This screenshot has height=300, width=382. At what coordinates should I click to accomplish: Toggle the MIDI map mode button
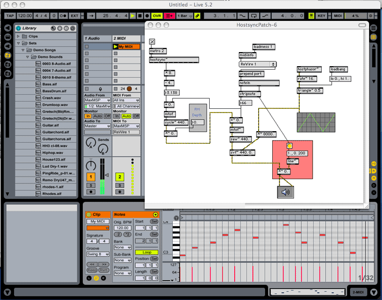338,16
